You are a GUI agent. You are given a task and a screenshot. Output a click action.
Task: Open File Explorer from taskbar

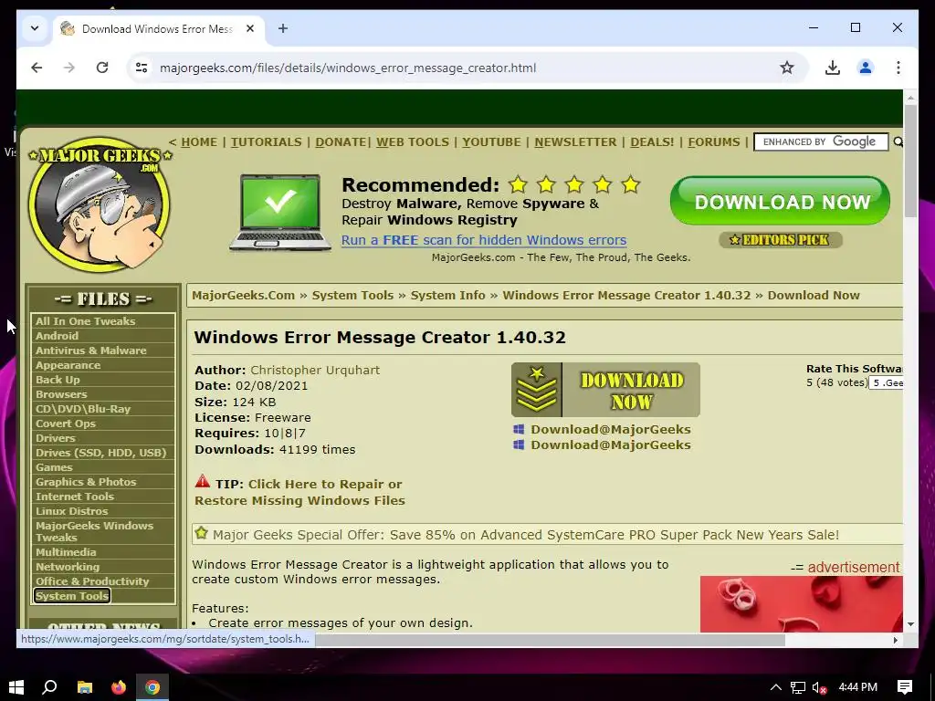click(x=85, y=687)
